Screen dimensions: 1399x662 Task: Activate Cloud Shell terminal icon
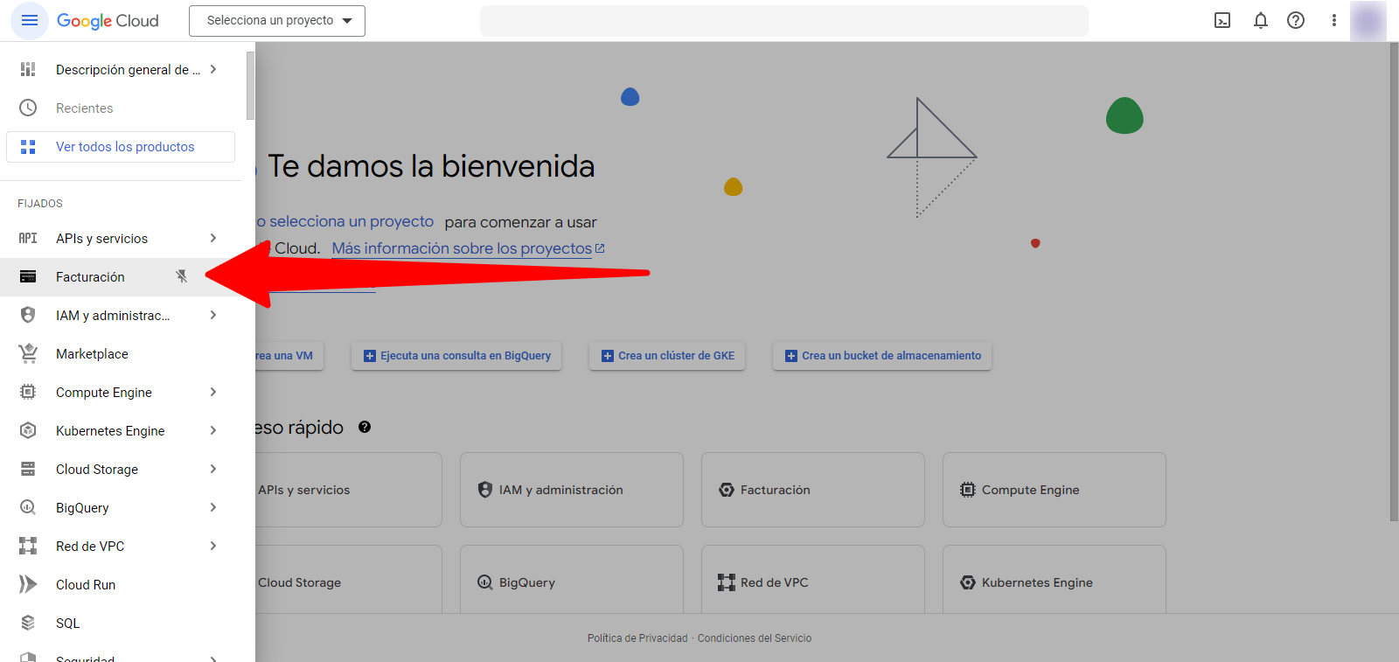tap(1222, 20)
